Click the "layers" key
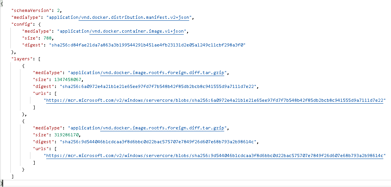Image resolution: width=391 pixels, height=187 pixels. click(22, 59)
